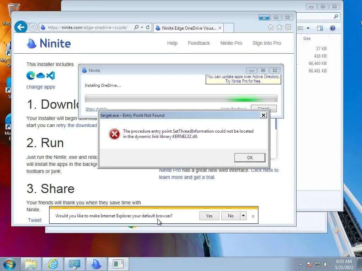362x271 pixels.
Task: Open the address bar dropdown arrow
Action: pyautogui.click(x=142, y=28)
